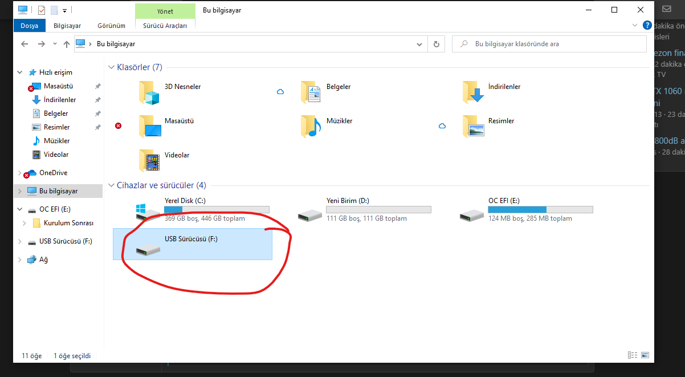Click the Yerel Disk (C:) usage bar
This screenshot has height=377, width=685.
[217, 210]
